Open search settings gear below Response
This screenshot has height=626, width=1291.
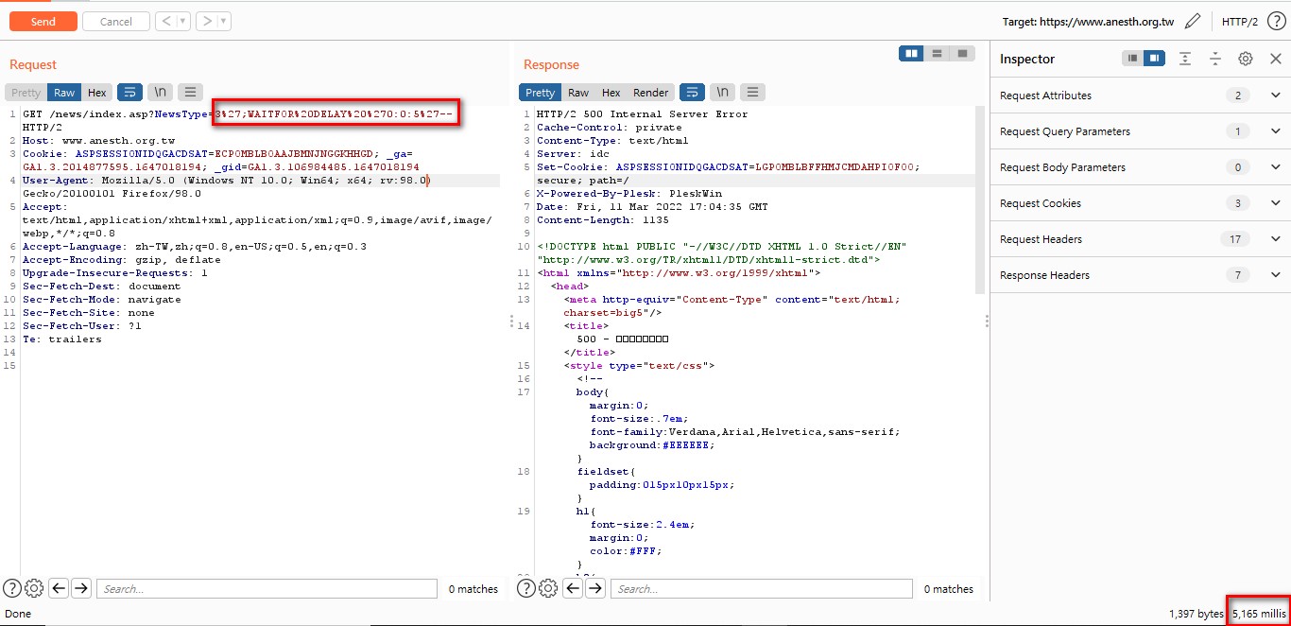point(548,588)
